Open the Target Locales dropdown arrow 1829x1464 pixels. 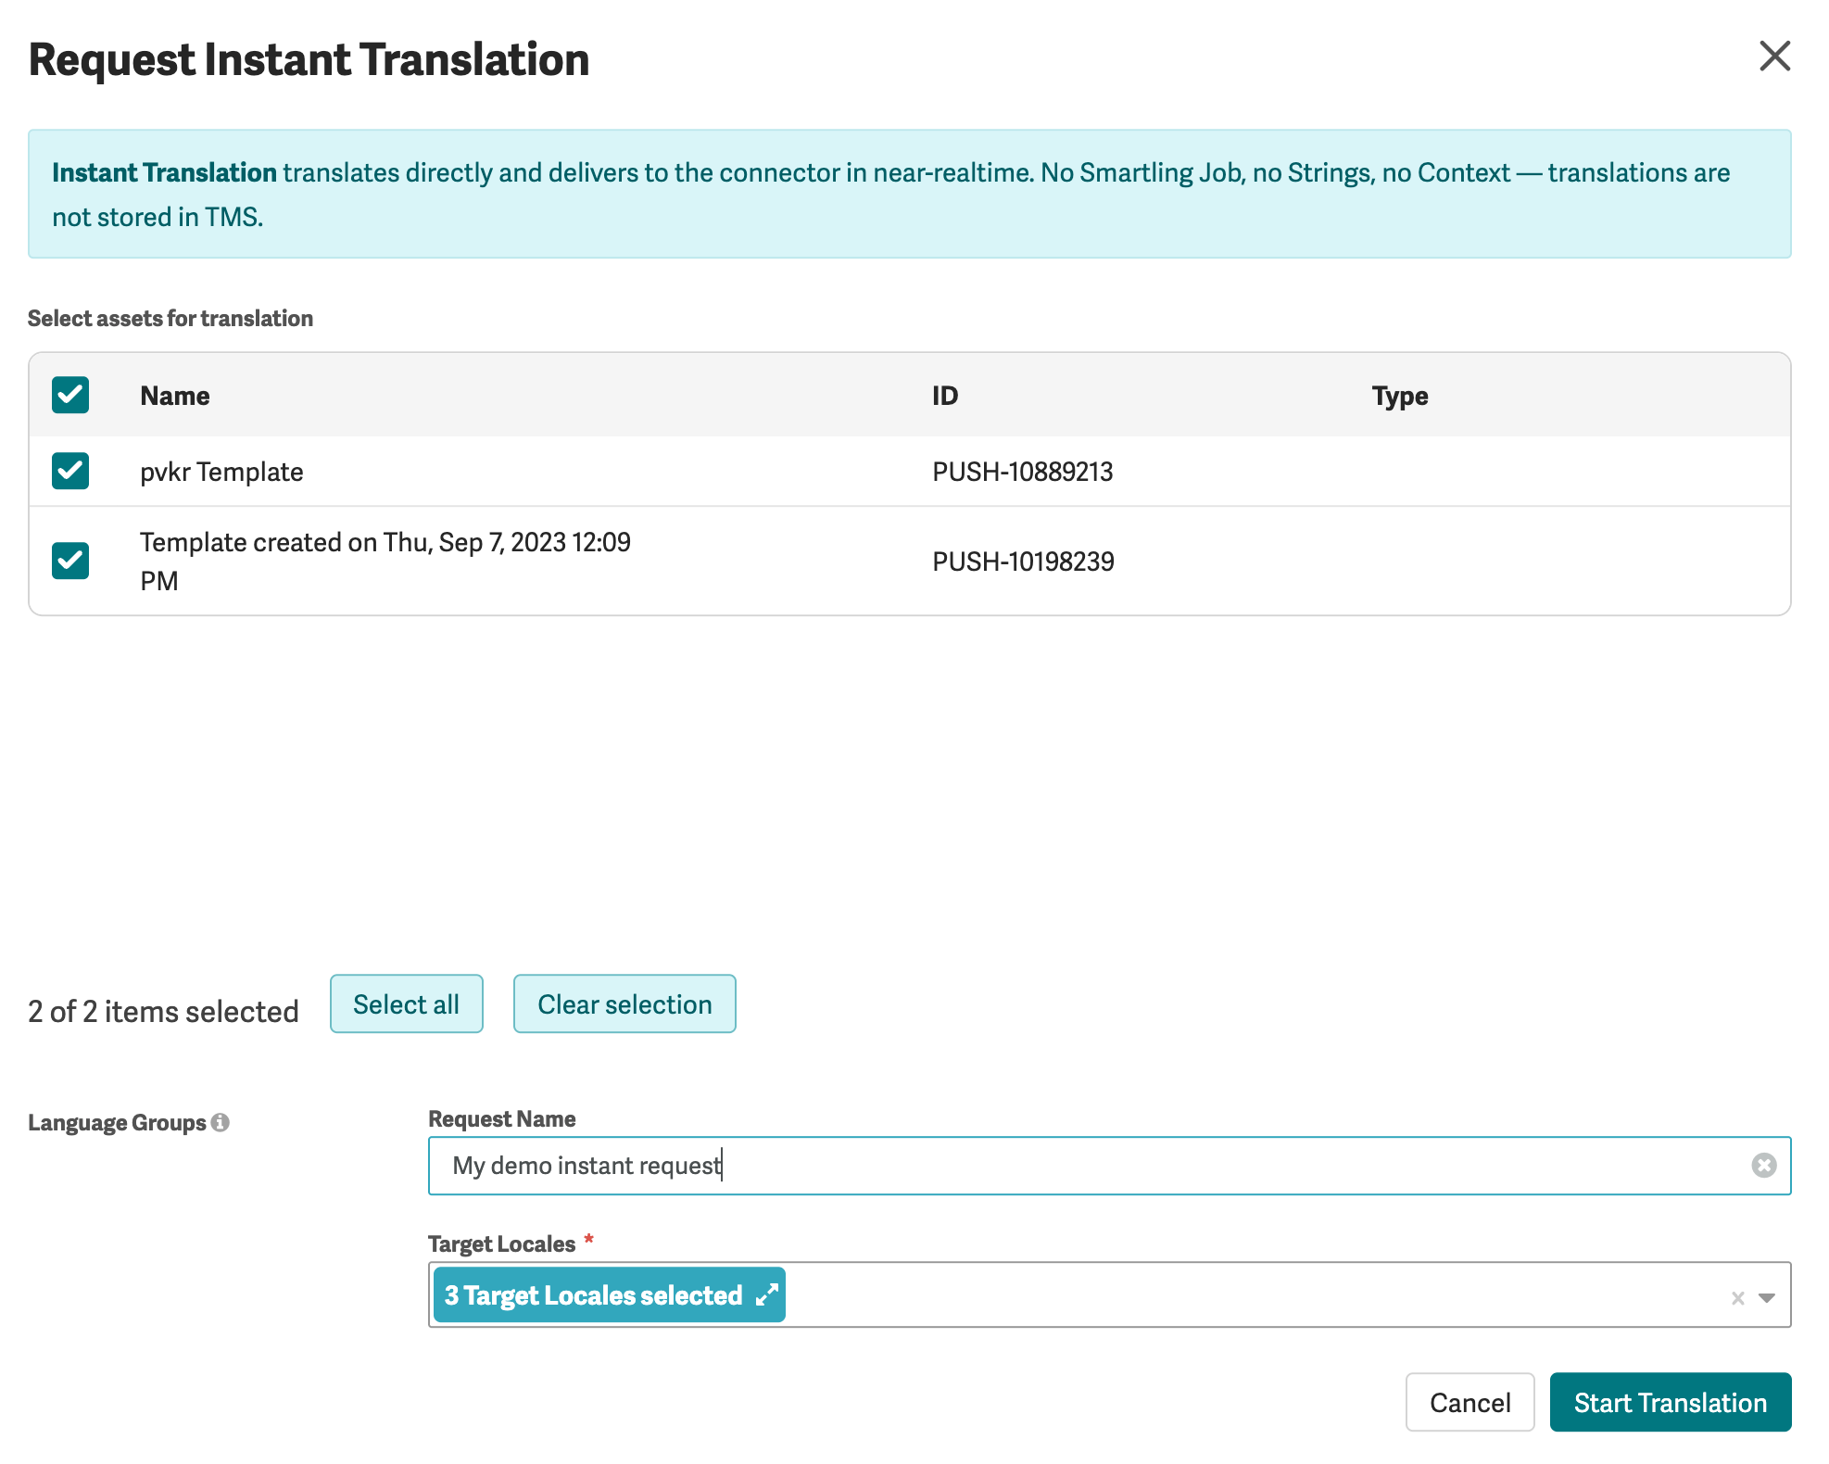tap(1767, 1298)
